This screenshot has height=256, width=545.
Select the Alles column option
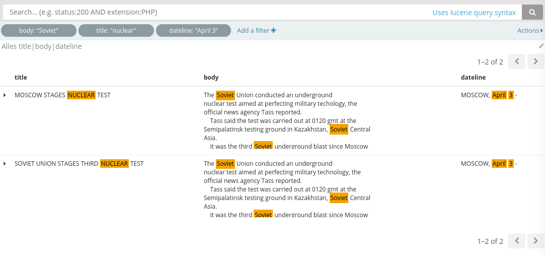pos(10,46)
